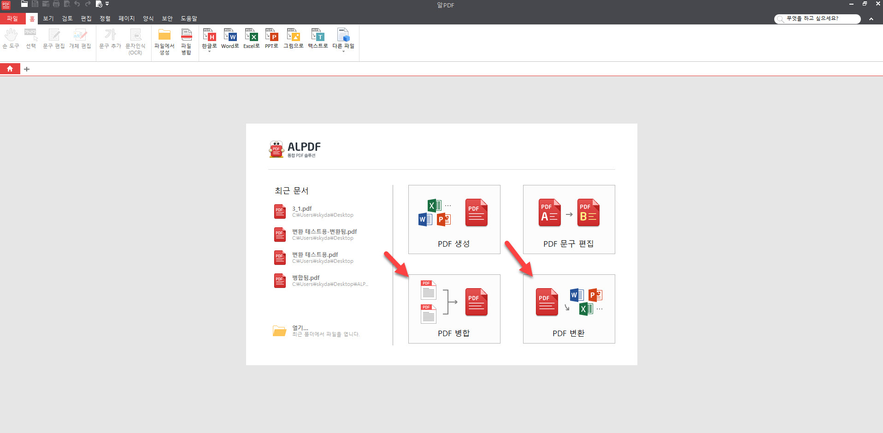Screen dimensions: 883x433
Task: Switch to the 홈 ribbon tab
Action: pos(32,18)
